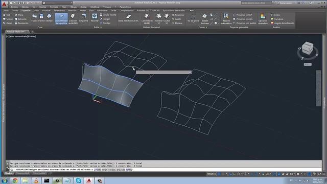This screenshot has height=184, width=327.
Task: Select Extraer isolíneas tool
Action: click(x=205, y=19)
